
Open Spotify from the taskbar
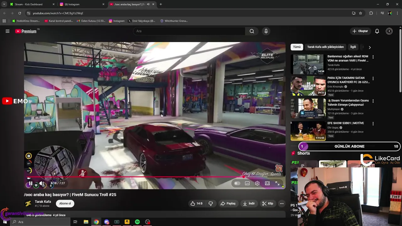pyautogui.click(x=137, y=222)
